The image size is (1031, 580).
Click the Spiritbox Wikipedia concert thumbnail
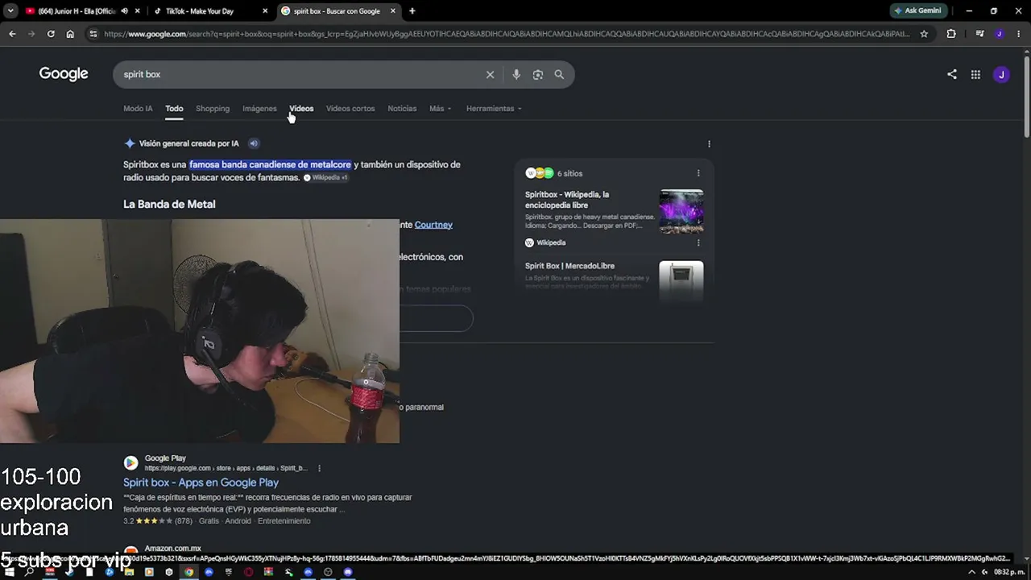coord(681,211)
